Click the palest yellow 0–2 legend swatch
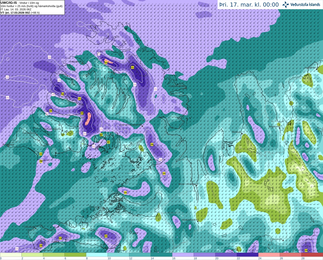The height and width of the screenshot is (260, 323). (x=11, y=255)
